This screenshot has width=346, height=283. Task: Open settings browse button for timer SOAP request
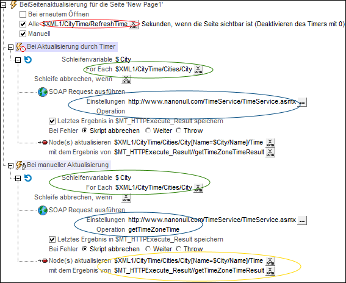click(302, 102)
